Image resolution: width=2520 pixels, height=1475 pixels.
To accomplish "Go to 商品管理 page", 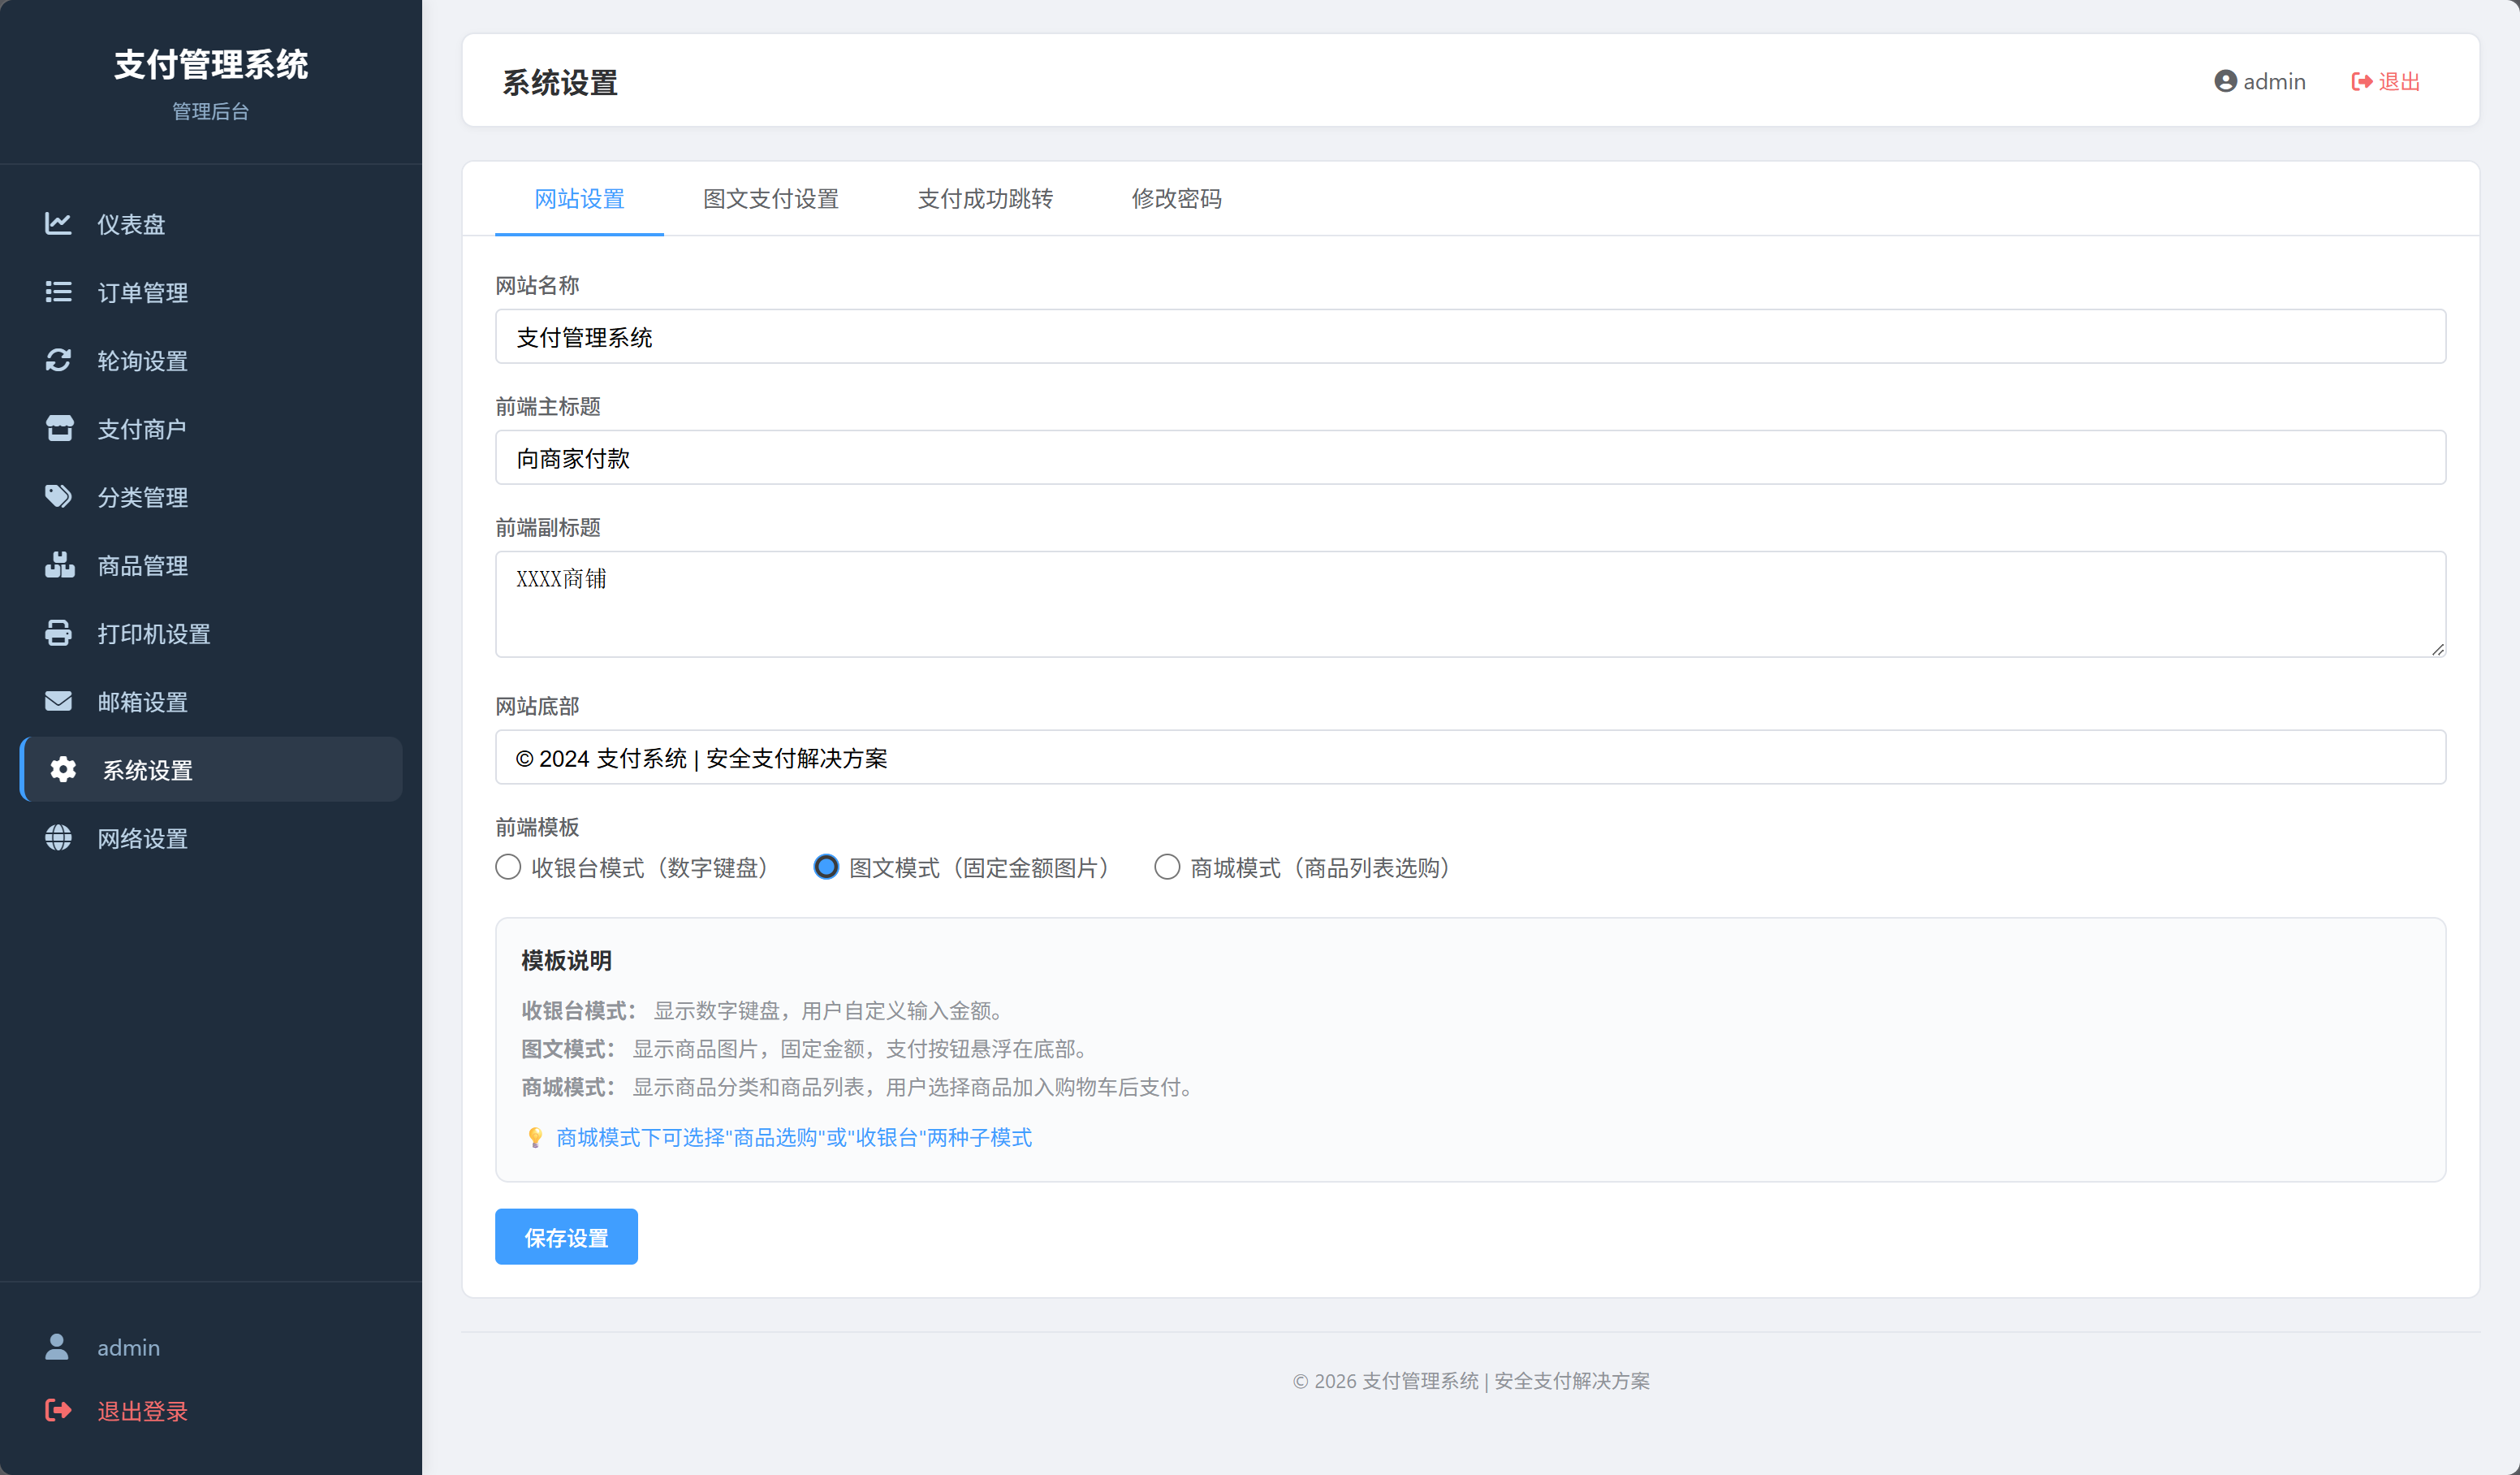I will 211,564.
